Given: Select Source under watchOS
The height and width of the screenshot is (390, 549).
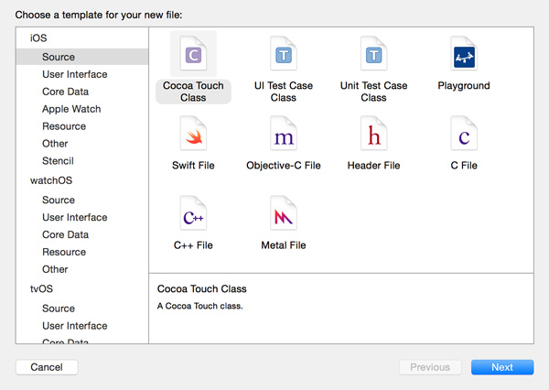Looking at the screenshot, I should [82, 200].
